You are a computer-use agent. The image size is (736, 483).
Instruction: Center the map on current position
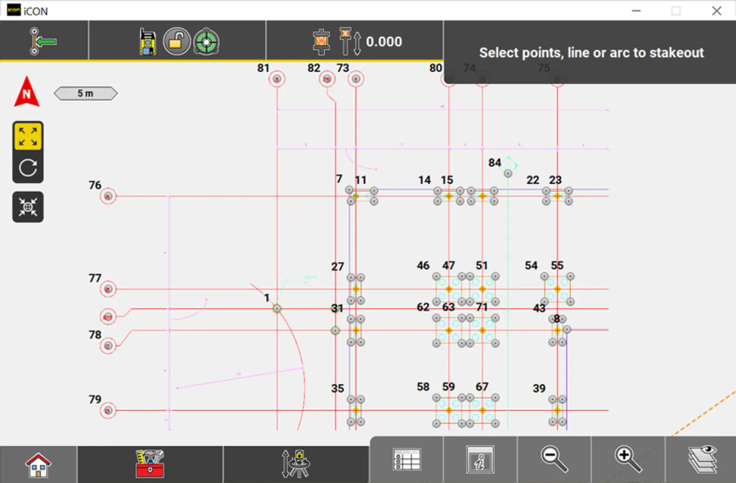coord(28,208)
